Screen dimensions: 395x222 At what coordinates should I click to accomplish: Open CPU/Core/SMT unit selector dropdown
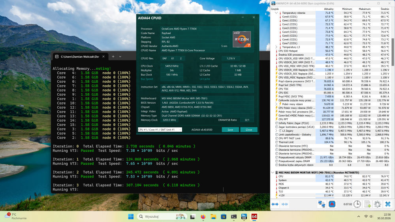pyautogui.click(x=160, y=130)
